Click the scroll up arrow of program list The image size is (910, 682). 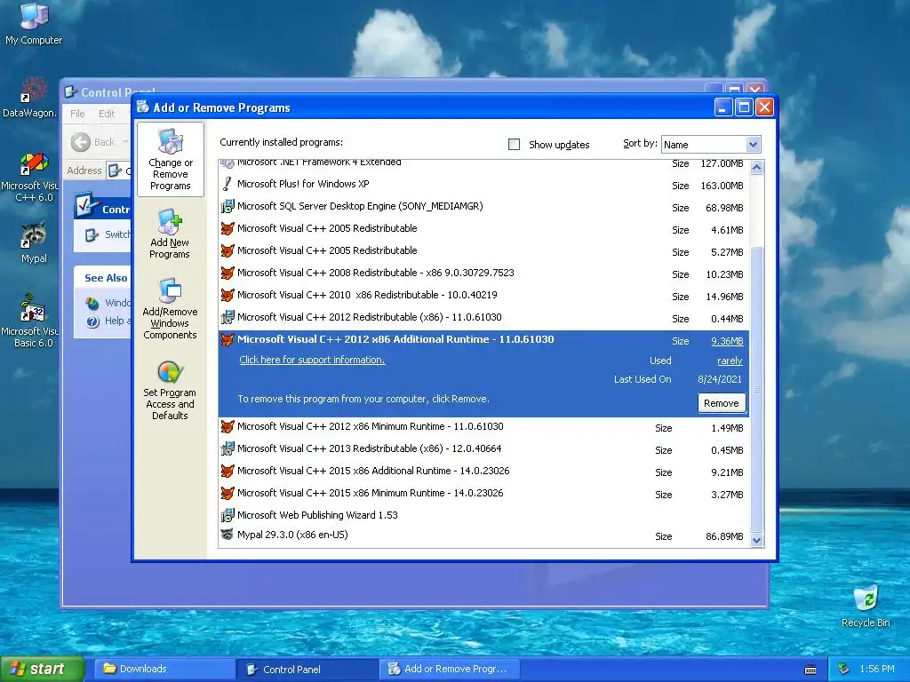pos(757,168)
